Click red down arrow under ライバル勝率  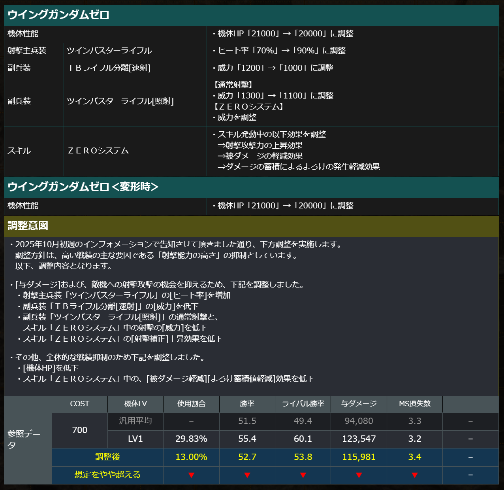pyautogui.click(x=303, y=475)
